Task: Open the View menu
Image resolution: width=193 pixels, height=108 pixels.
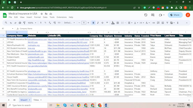Action: coord(22,17)
